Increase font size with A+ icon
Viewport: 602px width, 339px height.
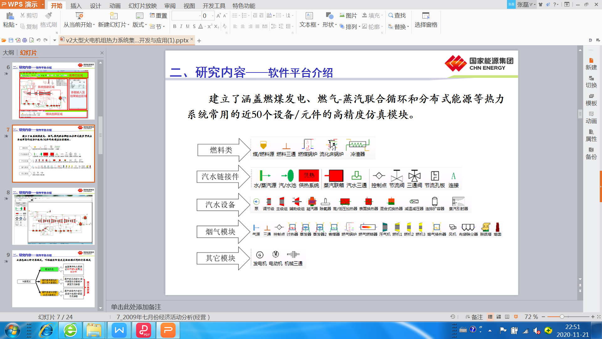[x=219, y=15]
